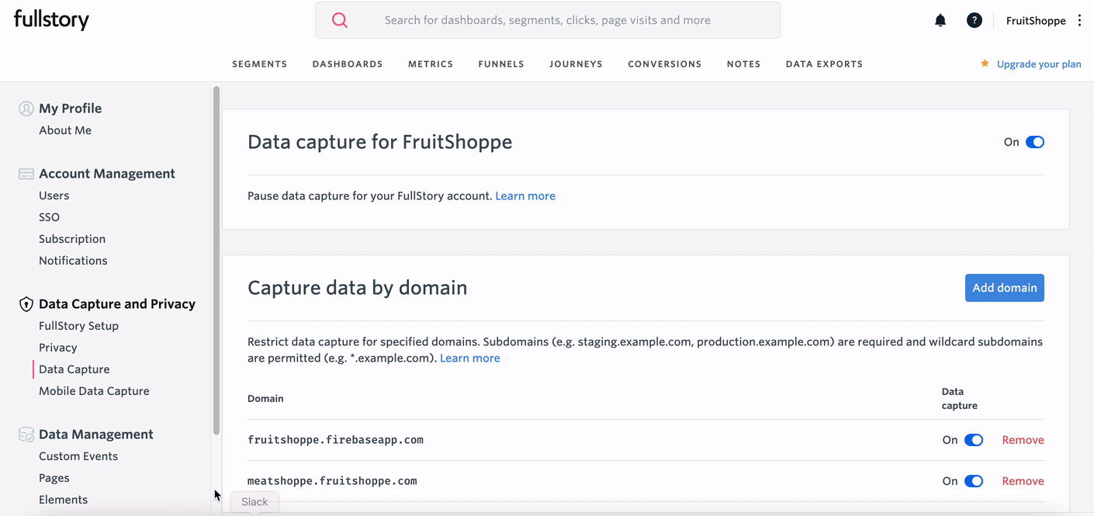1094x516 pixels.
Task: Go to Data Exports tab
Action: tap(824, 64)
